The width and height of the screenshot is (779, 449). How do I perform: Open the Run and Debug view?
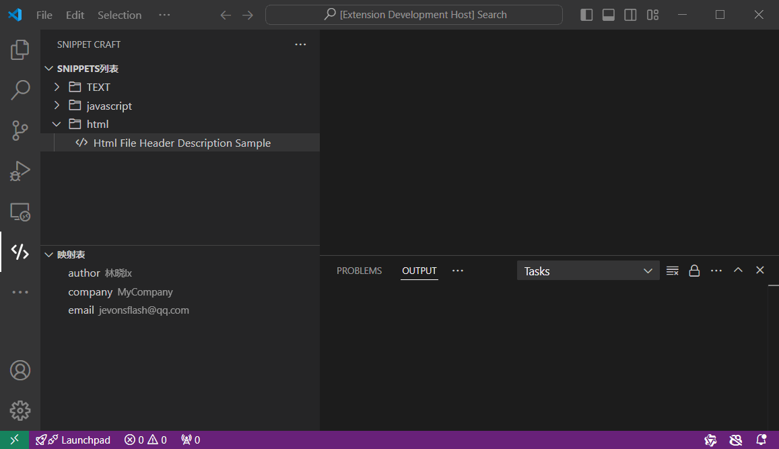pos(20,171)
